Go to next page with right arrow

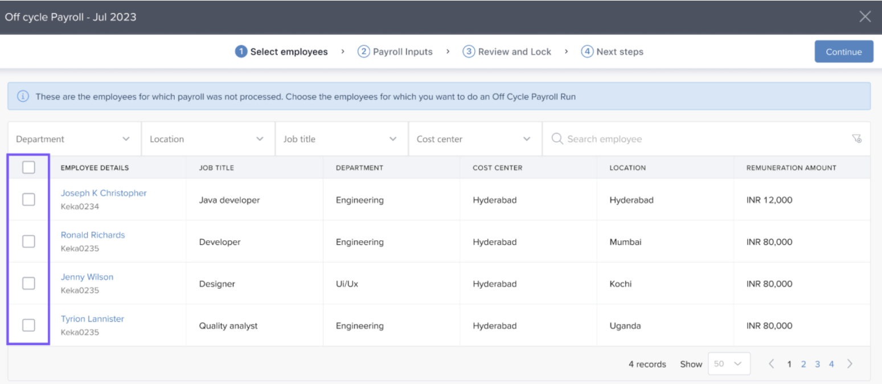point(850,364)
